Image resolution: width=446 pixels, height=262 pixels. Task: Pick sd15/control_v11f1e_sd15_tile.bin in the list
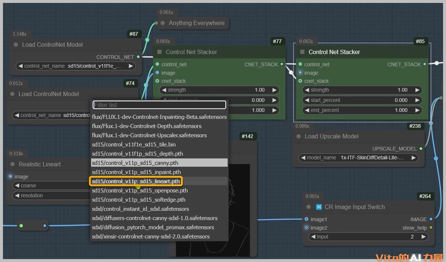(x=159, y=144)
